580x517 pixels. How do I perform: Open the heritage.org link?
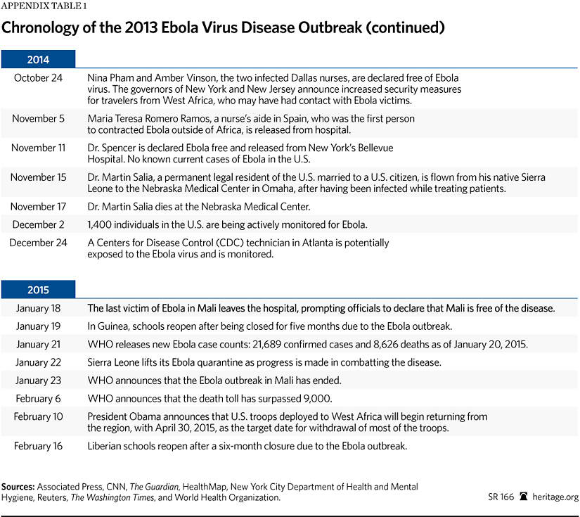(555, 497)
